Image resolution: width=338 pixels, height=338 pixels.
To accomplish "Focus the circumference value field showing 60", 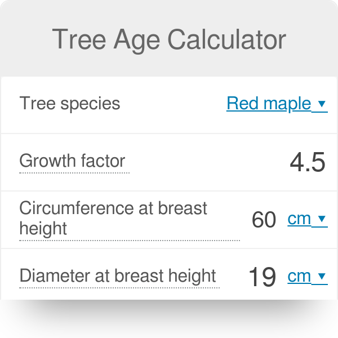I will [x=264, y=220].
